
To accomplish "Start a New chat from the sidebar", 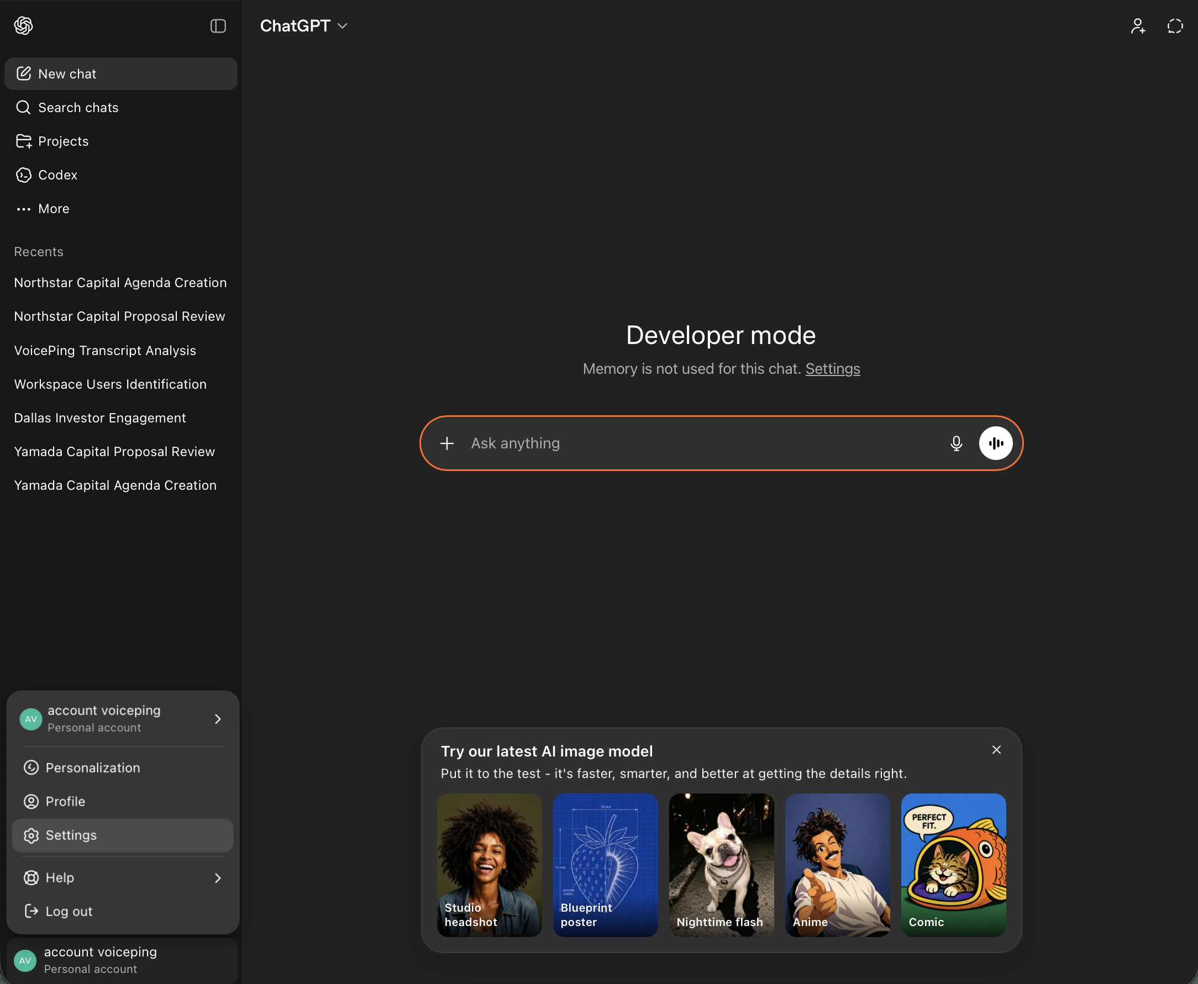I will 67,73.
